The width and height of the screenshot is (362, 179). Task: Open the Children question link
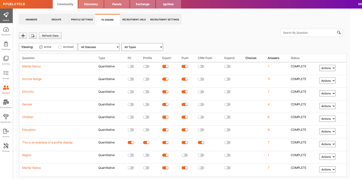pos(28,117)
